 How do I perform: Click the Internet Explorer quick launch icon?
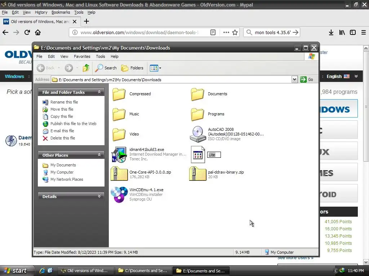(x=43, y=271)
